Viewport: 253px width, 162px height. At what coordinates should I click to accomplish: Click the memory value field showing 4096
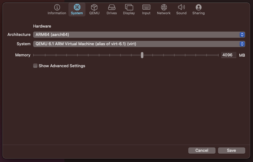229,55
